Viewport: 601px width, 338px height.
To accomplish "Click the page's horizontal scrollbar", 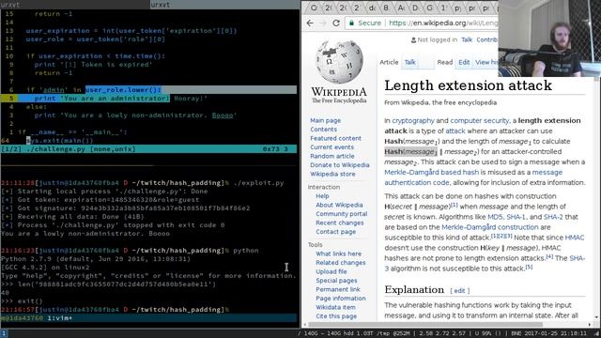I will 425,325.
